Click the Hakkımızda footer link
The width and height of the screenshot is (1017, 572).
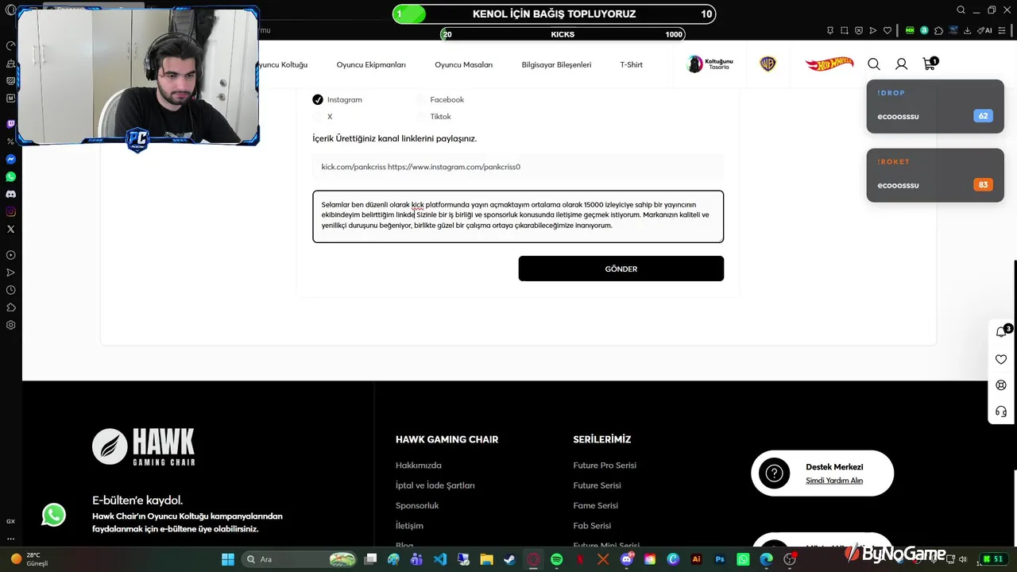(x=419, y=466)
